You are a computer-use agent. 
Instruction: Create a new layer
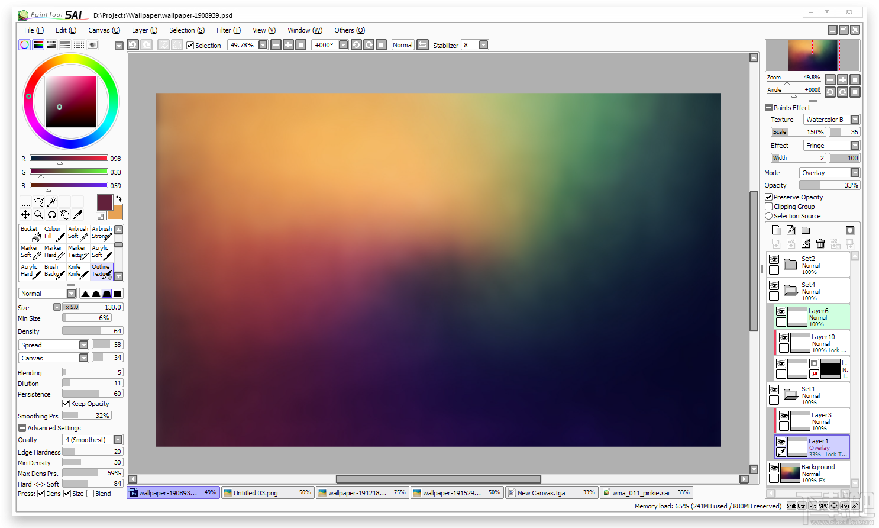point(775,230)
